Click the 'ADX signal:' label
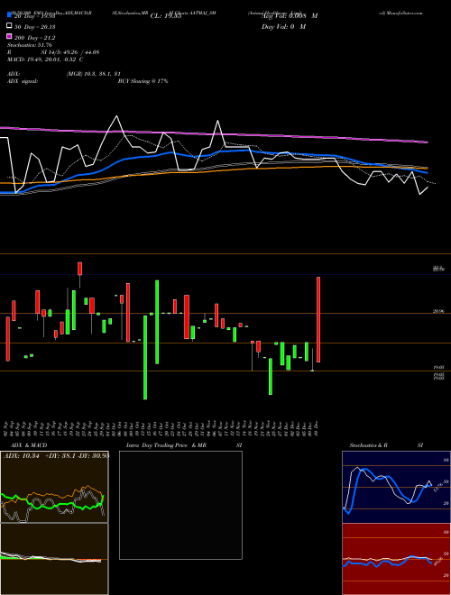 click(23, 81)
